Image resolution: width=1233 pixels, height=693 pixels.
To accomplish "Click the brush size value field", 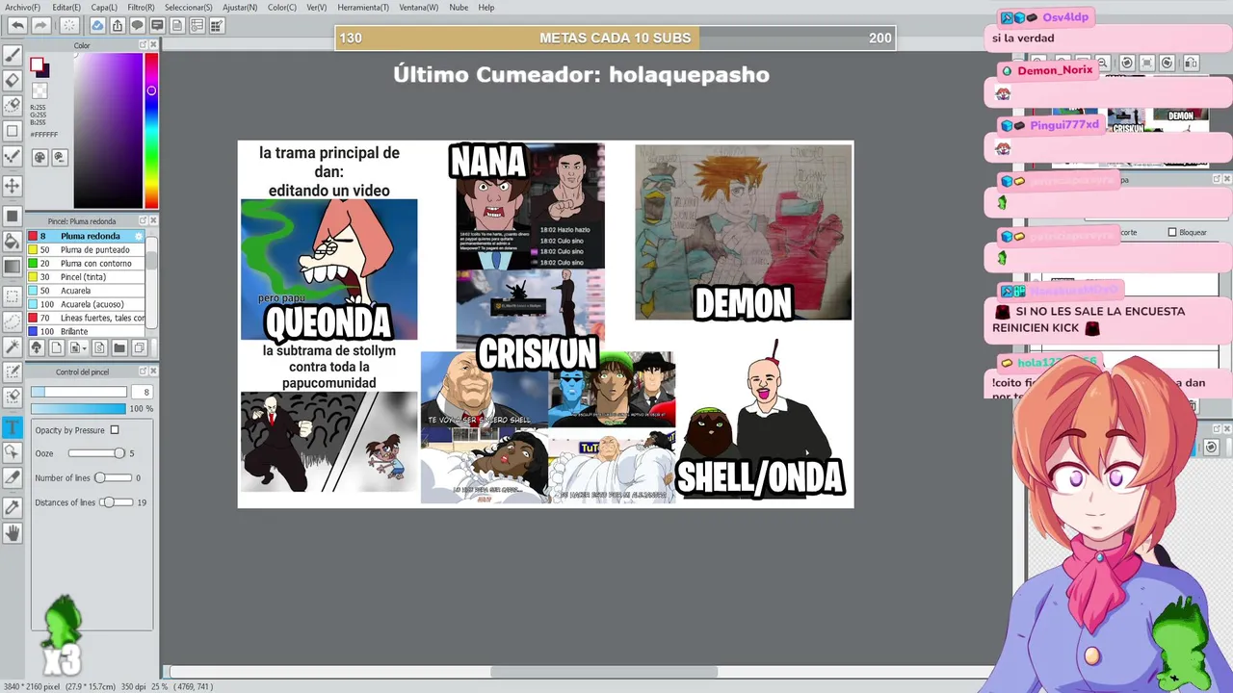I will pyautogui.click(x=142, y=392).
